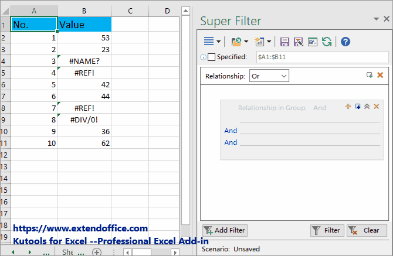Collapse the group with double chevron icon
The width and height of the screenshot is (393, 256).
(x=367, y=107)
